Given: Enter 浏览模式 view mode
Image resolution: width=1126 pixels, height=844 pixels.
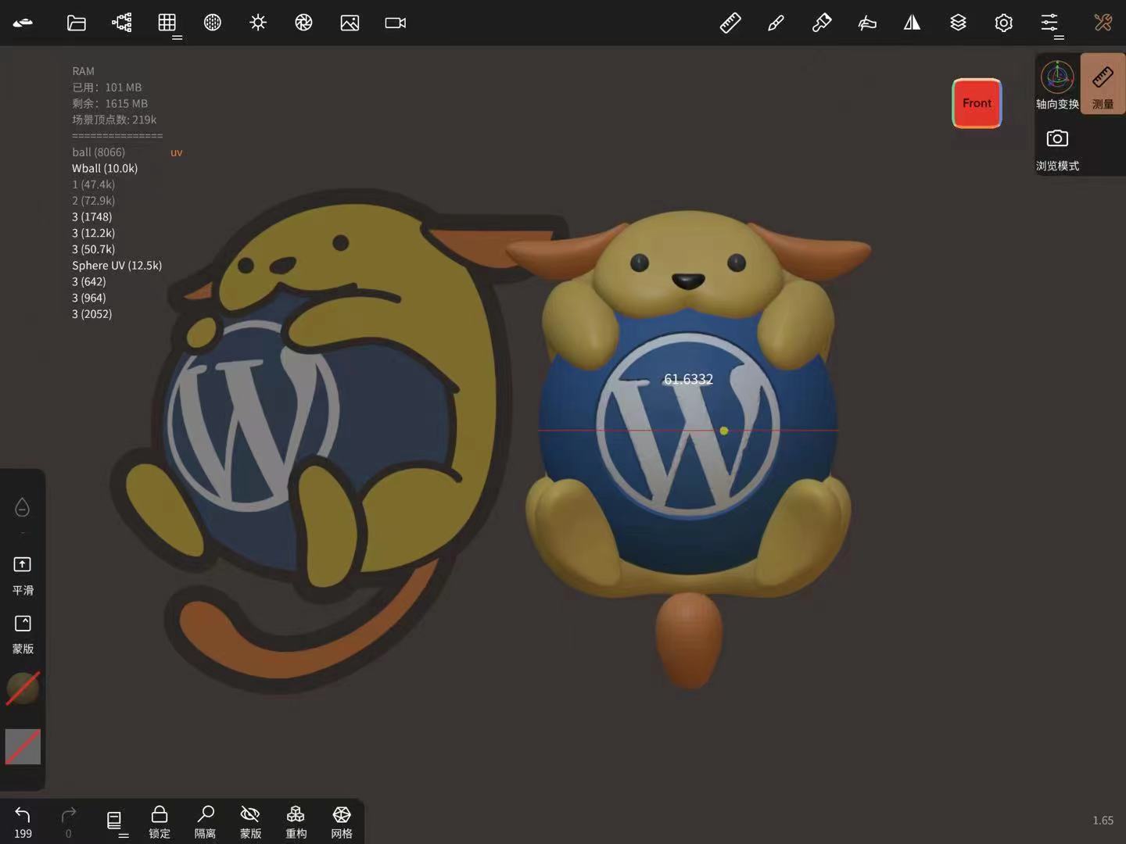Looking at the screenshot, I should point(1057,148).
